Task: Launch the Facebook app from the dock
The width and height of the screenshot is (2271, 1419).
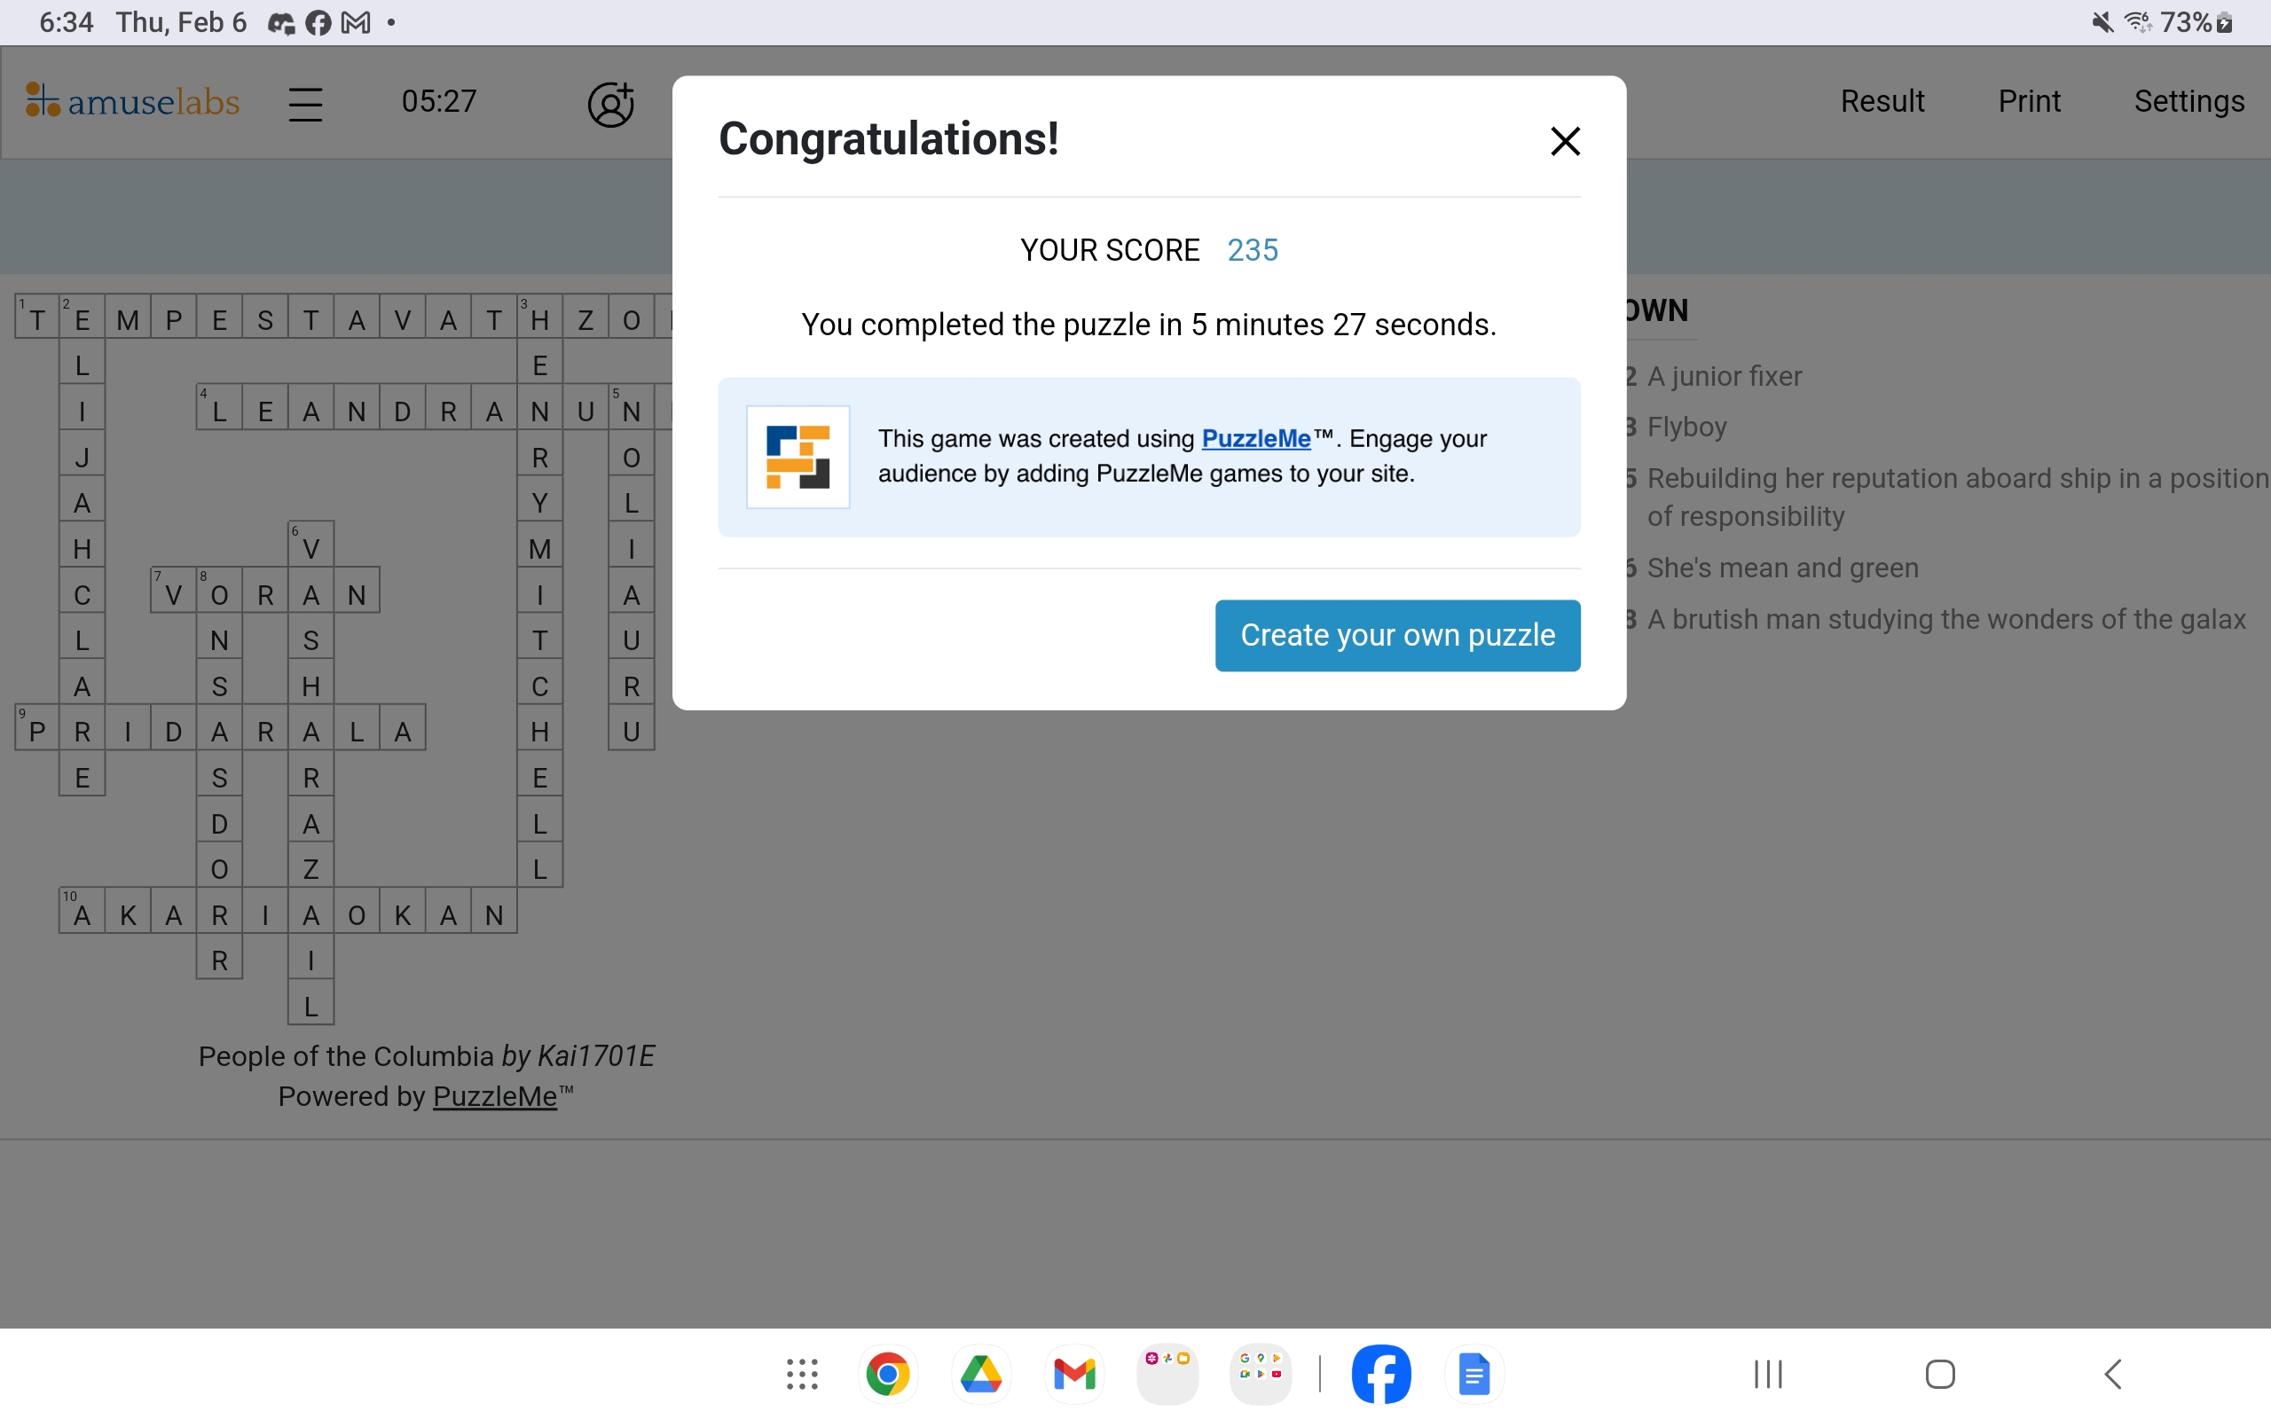Action: 1380,1374
